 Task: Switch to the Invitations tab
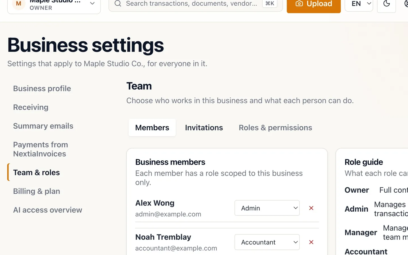(204, 127)
